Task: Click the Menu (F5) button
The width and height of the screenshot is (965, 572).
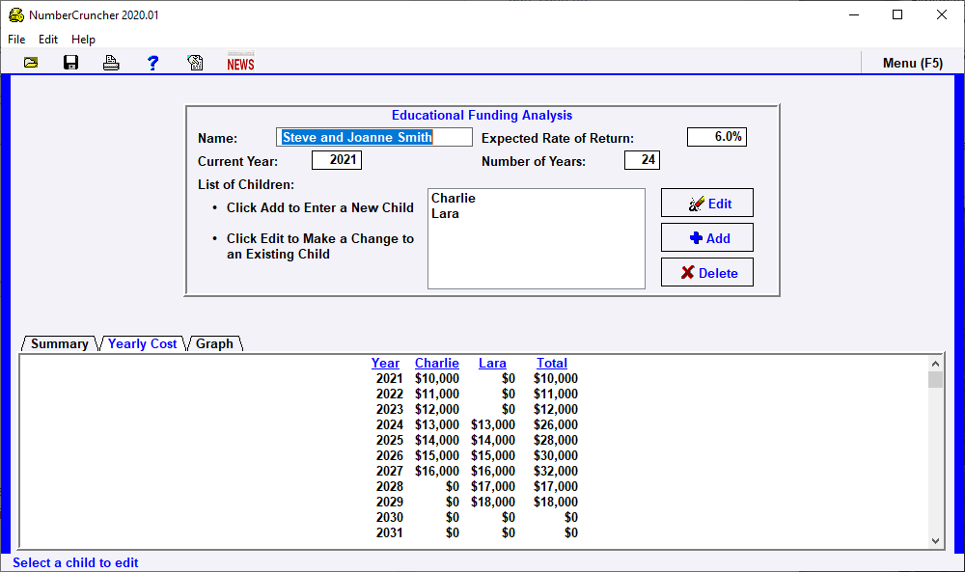Action: click(x=912, y=63)
